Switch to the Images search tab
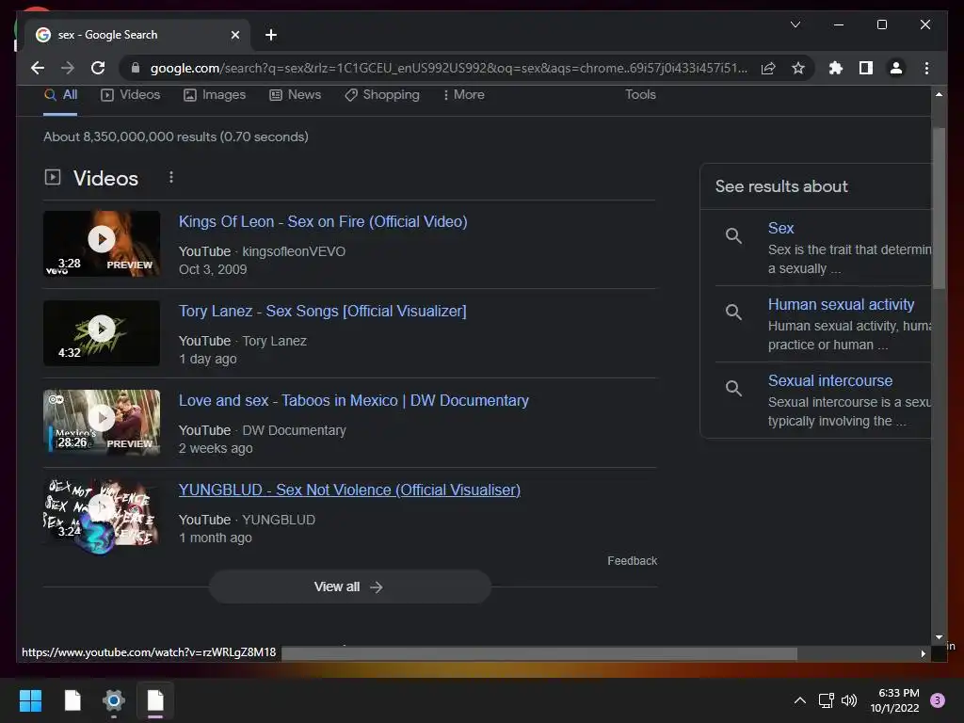 (215, 95)
